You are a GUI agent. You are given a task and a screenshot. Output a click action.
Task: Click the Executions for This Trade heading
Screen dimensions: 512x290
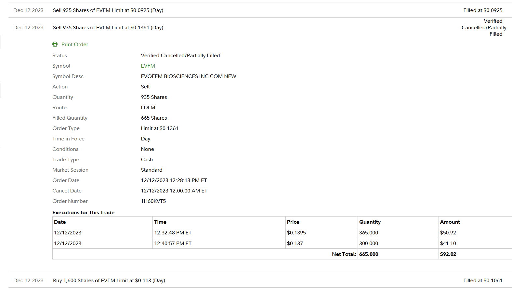(84, 212)
